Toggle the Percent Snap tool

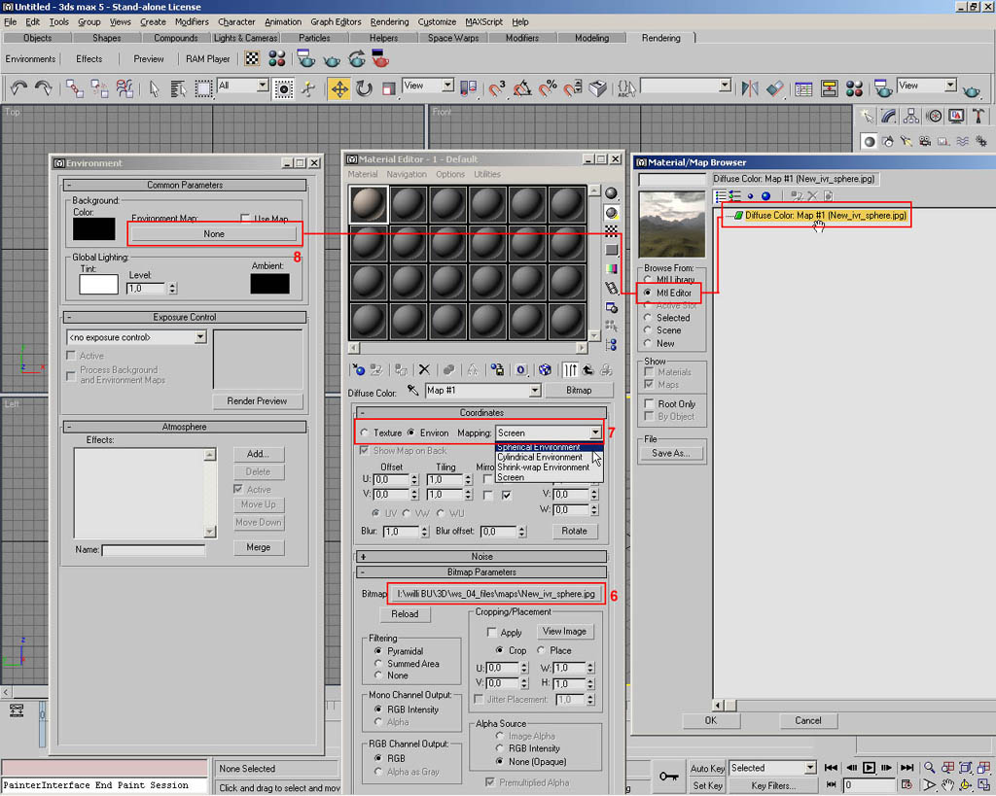[547, 88]
